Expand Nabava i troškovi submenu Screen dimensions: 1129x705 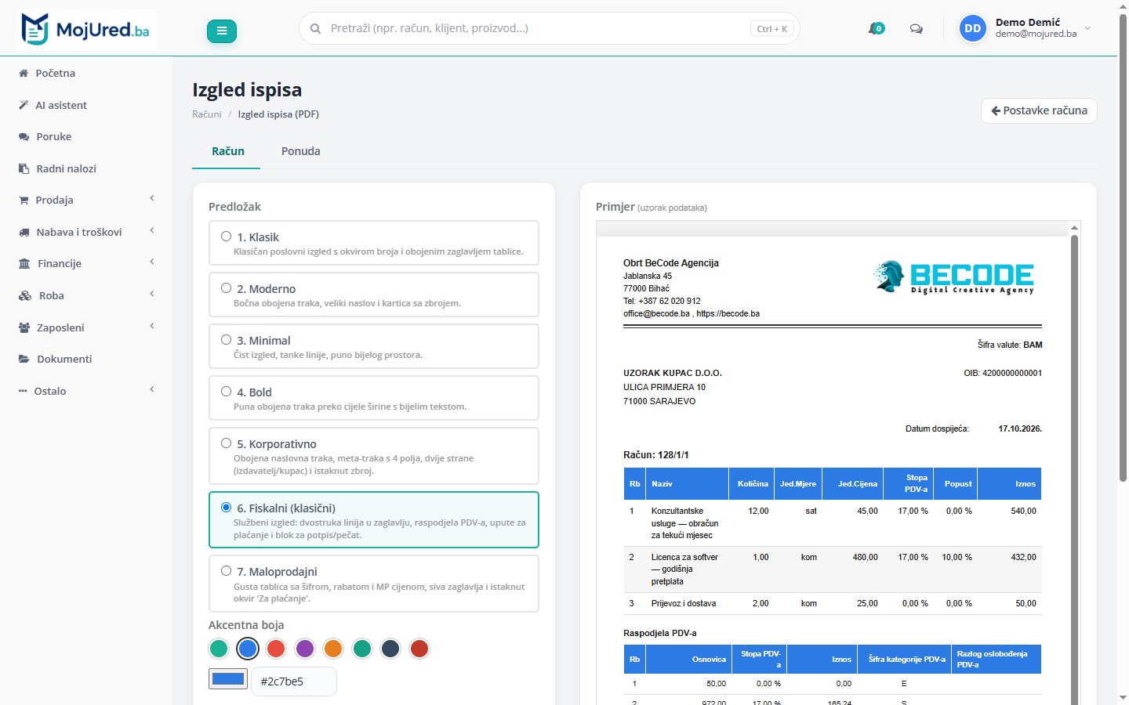click(86, 232)
